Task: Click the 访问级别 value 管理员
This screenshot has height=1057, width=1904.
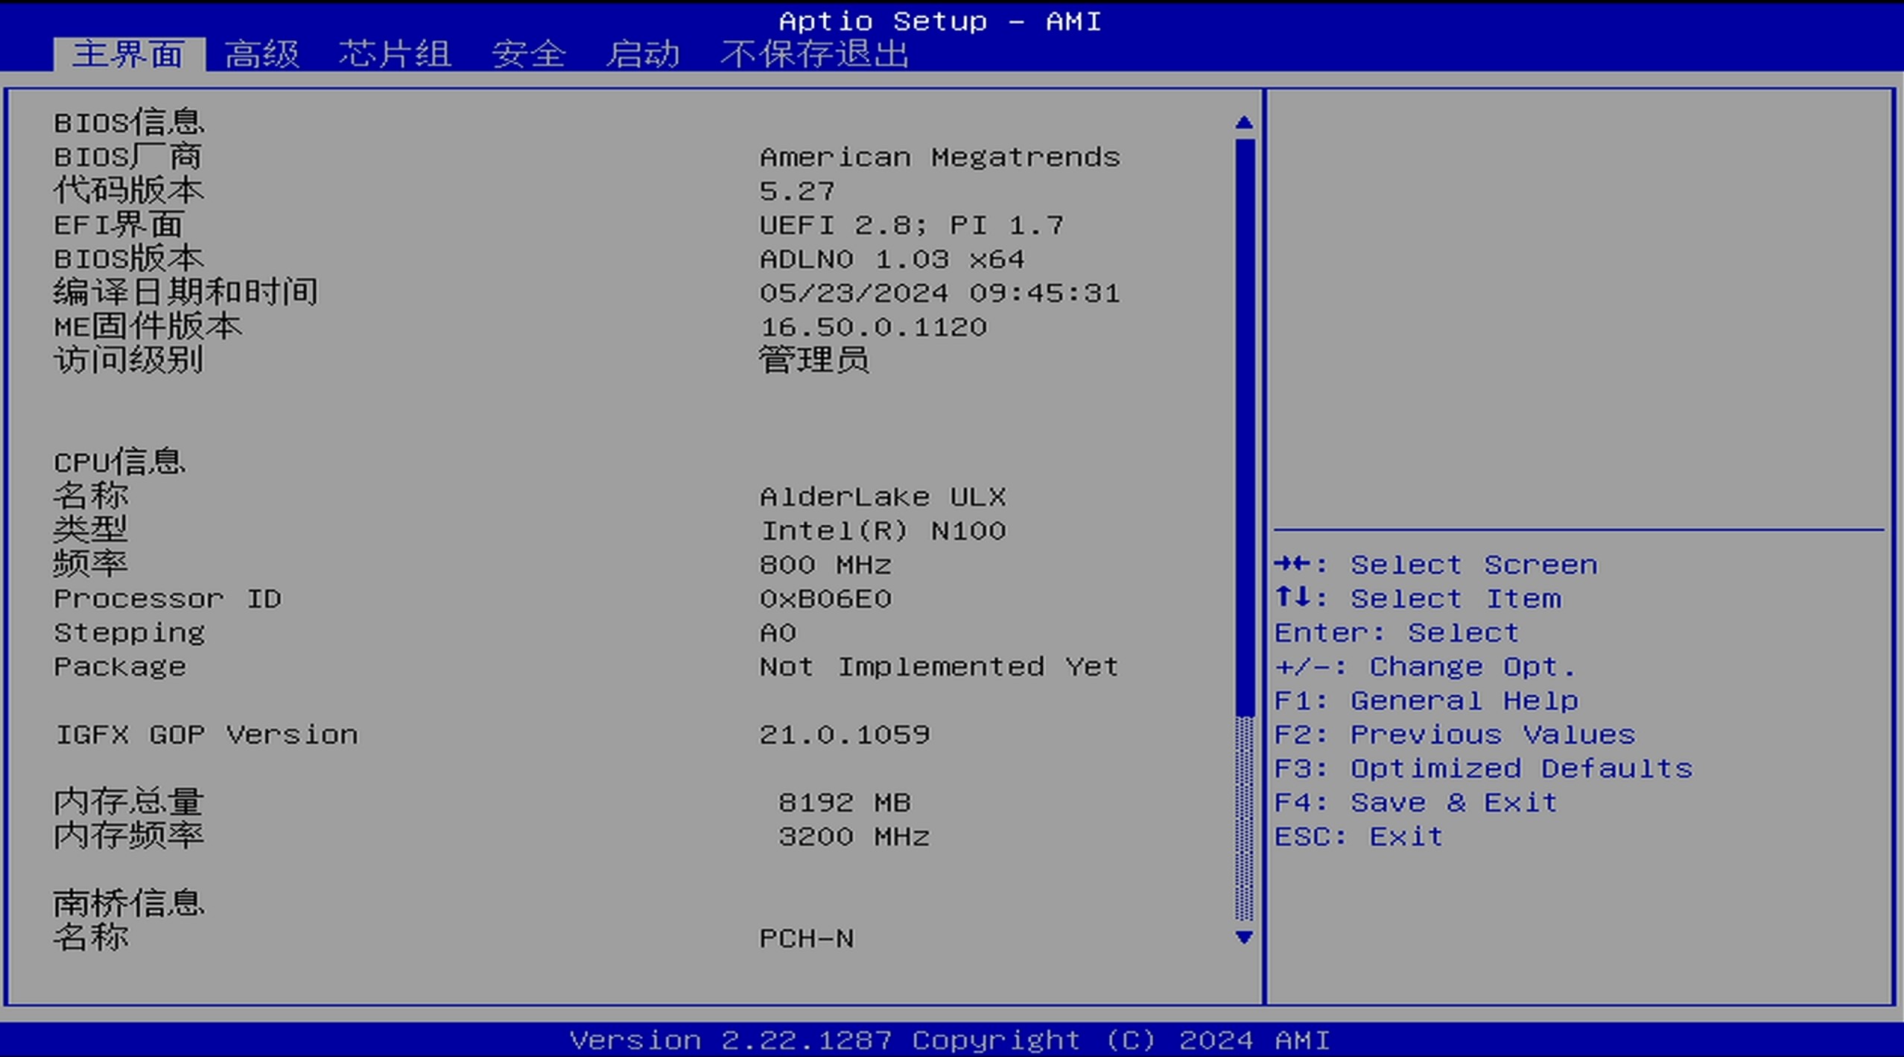Action: click(814, 361)
